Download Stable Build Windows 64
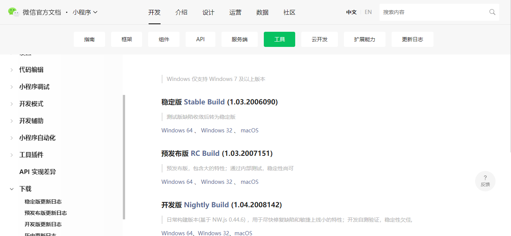 click(x=177, y=130)
